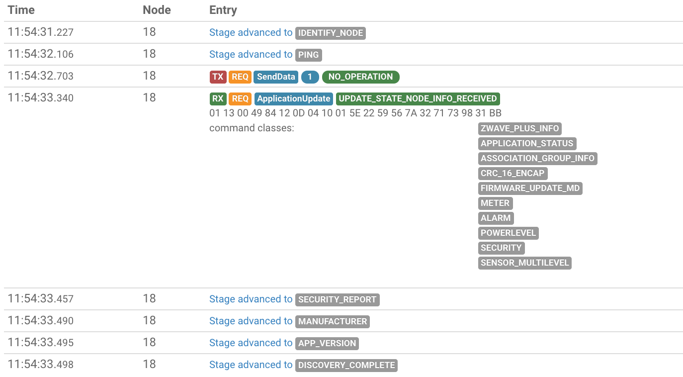Click the red TX badge
683x377 pixels.
pyautogui.click(x=218, y=77)
